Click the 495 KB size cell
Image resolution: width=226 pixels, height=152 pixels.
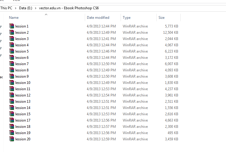click(x=173, y=133)
